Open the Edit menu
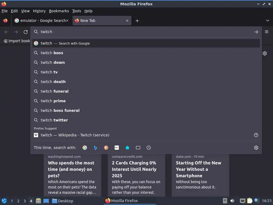The height and width of the screenshot is (205, 273). (x=14, y=11)
